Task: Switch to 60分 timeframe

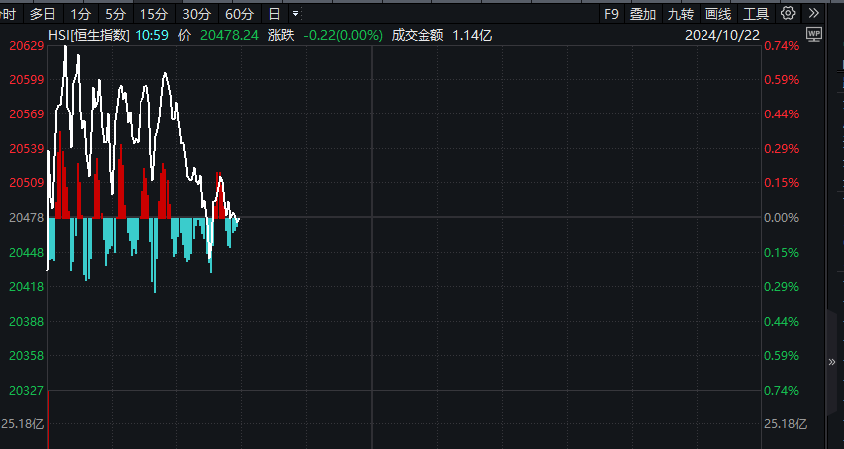Action: point(239,14)
